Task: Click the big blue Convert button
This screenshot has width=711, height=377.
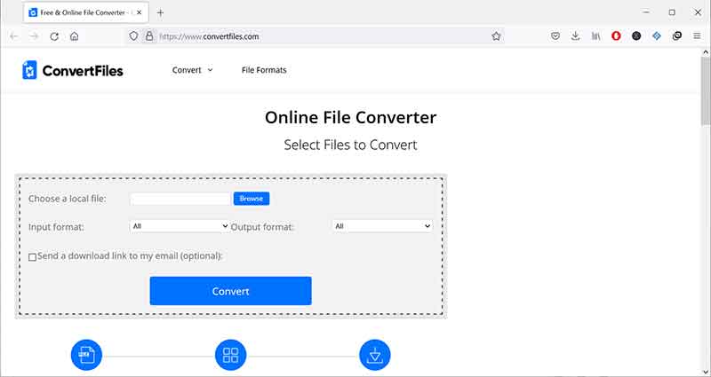Action: click(x=230, y=291)
